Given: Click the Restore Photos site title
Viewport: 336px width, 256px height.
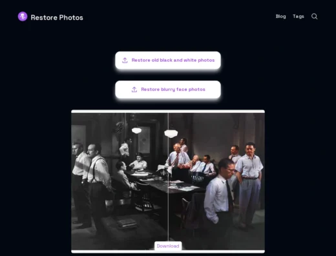Looking at the screenshot, I should pyautogui.click(x=57, y=17).
